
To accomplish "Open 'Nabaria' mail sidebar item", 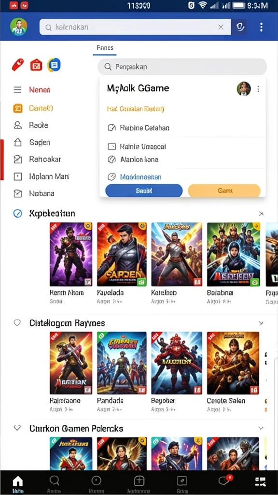I will [33, 193].
